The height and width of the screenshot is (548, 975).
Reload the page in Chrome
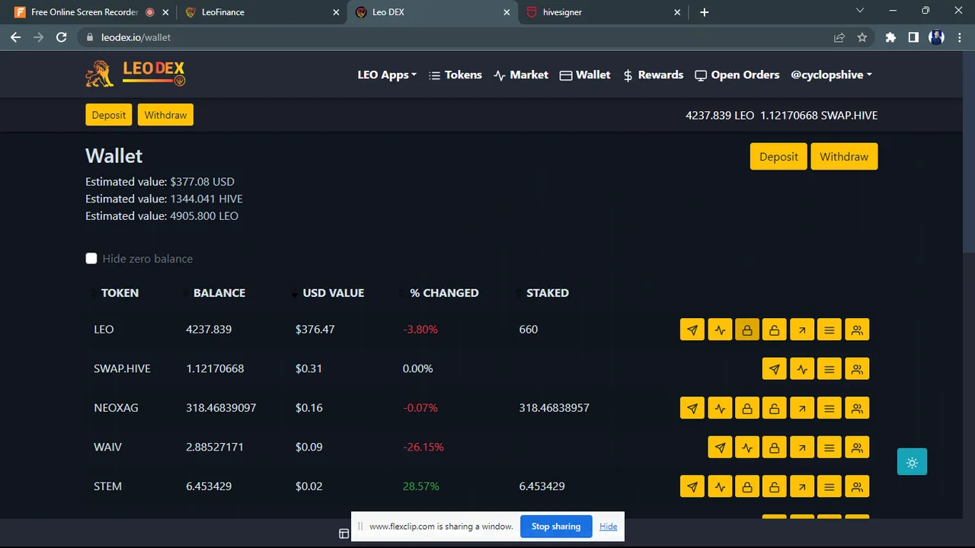tap(62, 37)
